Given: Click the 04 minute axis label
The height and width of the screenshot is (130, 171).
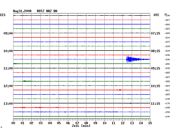Looking at the screenshot, I should [50, 123].
